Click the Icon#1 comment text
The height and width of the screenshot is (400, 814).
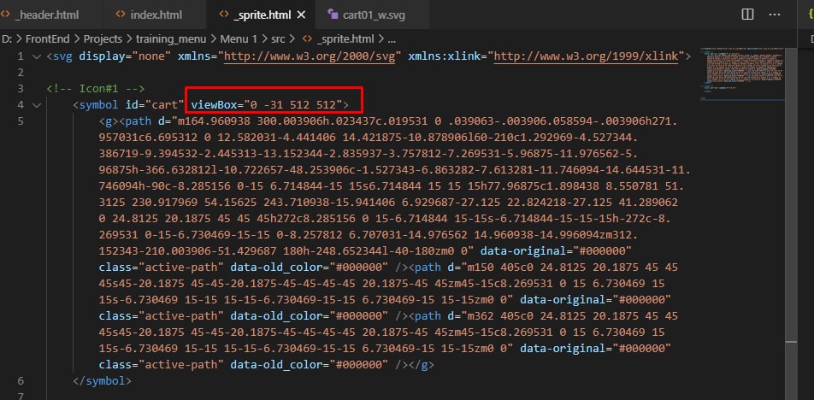pos(96,89)
